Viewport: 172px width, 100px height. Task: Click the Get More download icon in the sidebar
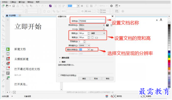coord(8,78)
